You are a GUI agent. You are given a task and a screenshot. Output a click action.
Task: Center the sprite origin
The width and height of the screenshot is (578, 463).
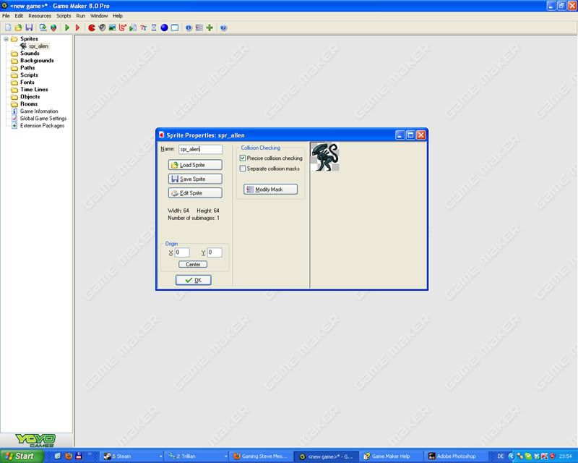coord(193,264)
